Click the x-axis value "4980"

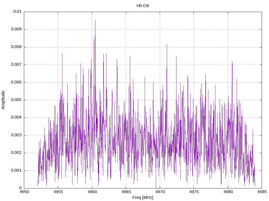(x=228, y=192)
